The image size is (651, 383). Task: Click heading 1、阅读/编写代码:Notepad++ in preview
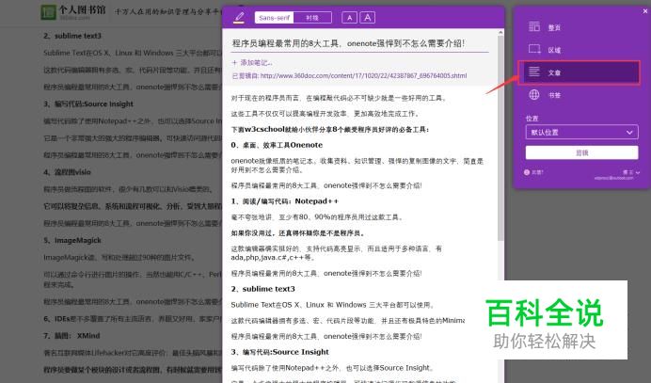(x=284, y=201)
